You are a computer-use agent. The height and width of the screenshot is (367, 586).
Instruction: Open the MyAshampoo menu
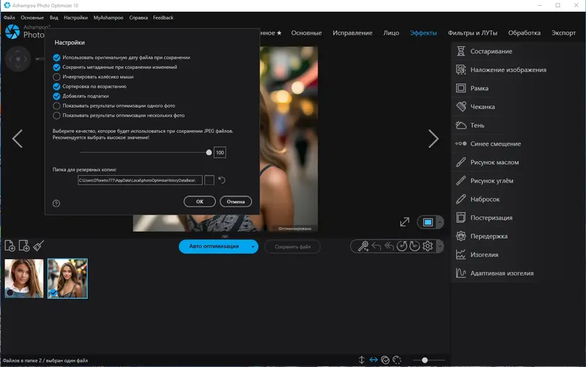(x=108, y=18)
